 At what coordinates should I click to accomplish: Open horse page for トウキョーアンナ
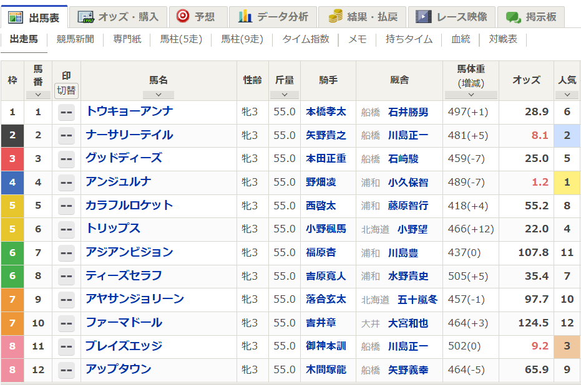pyautogui.click(x=129, y=112)
